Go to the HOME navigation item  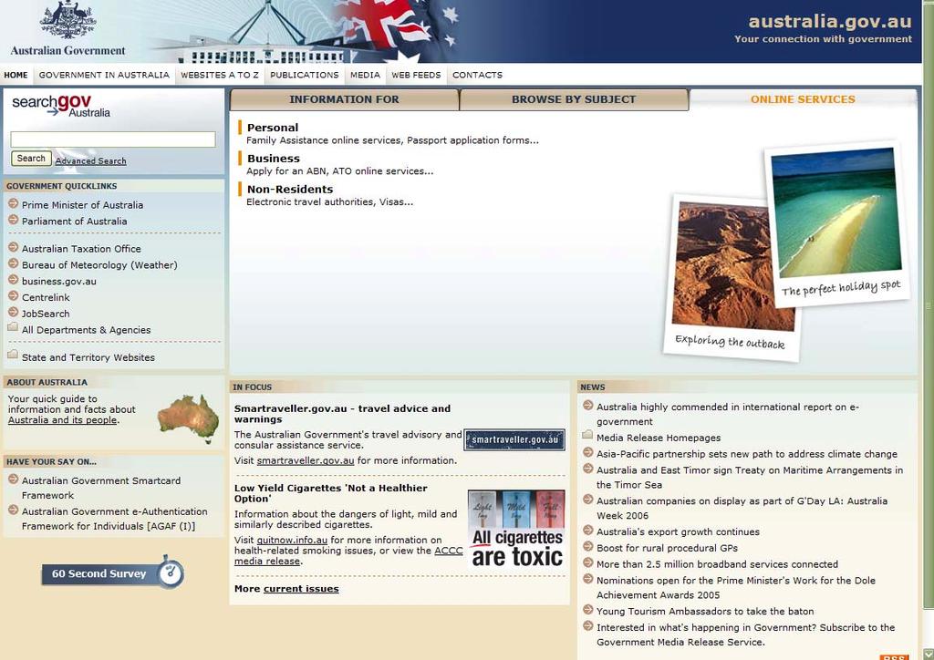pos(16,75)
